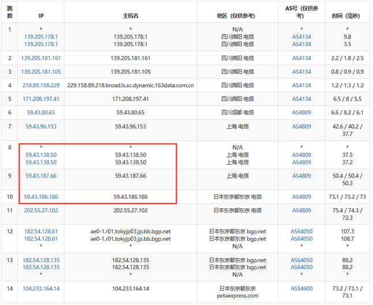Viewport: 373px width, 305px height.
Task: Select hostname 229.158.89.218.broad.ls.sc.dynamic.163data.com.cn
Action: [130, 85]
